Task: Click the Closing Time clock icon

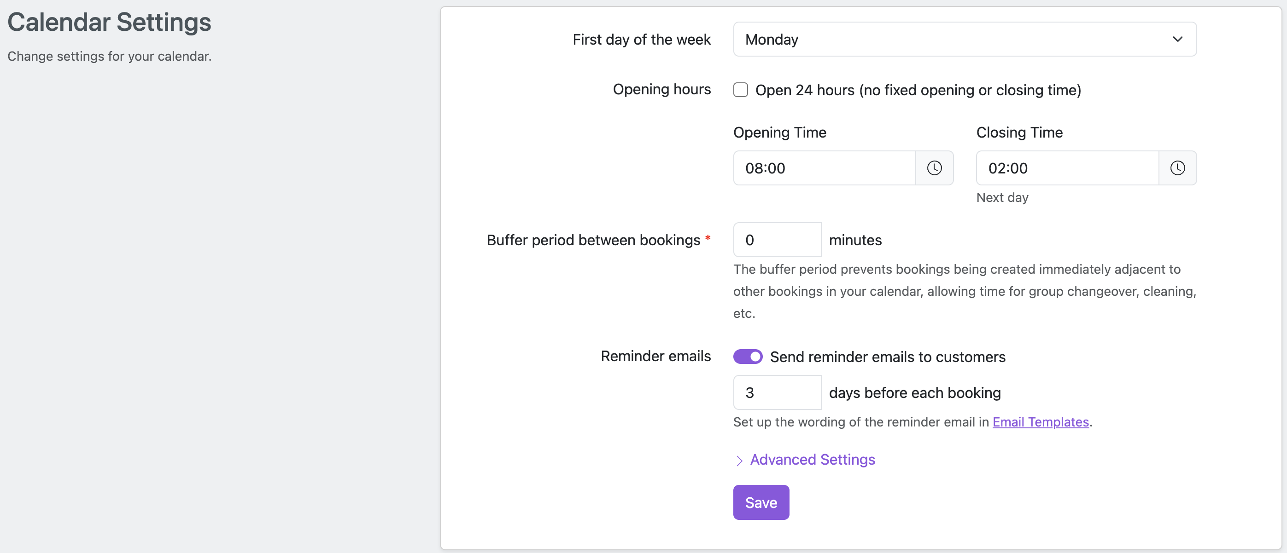Action: point(1177,168)
